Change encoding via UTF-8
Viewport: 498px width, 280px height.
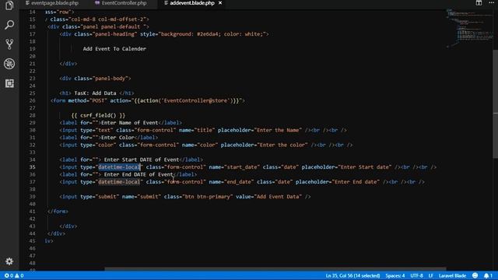(416, 275)
